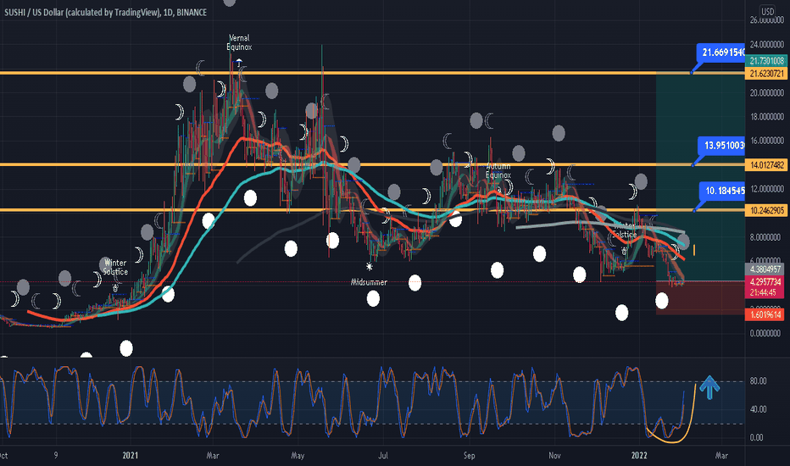Select the Vernal Equinox label
Screen dimensions: 790x466
click(239, 42)
